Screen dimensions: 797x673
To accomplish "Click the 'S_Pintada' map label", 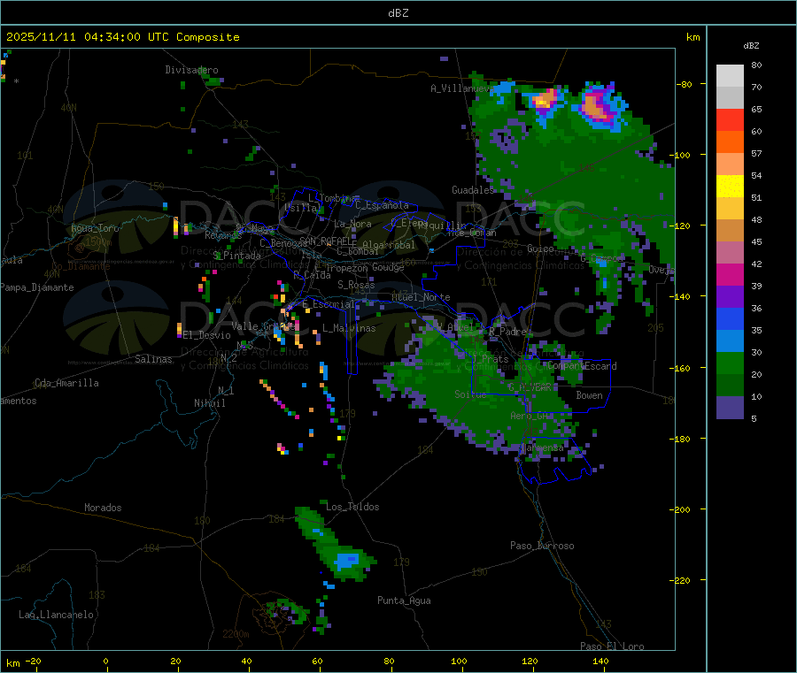I will (236, 256).
